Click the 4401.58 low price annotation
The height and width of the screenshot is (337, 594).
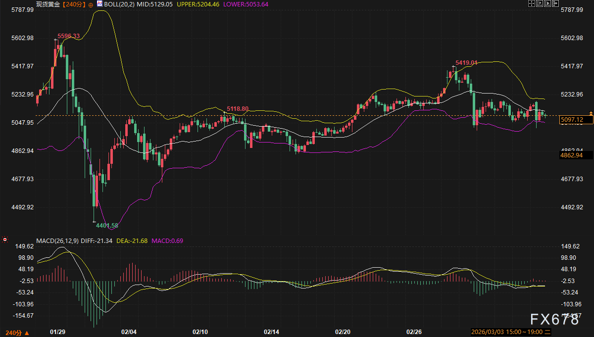coord(107,225)
